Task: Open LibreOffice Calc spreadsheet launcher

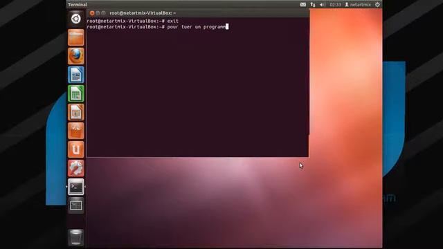Action: click(75, 93)
